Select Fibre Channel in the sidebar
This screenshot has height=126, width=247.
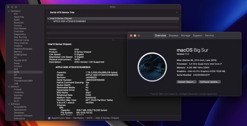click(x=21, y=43)
